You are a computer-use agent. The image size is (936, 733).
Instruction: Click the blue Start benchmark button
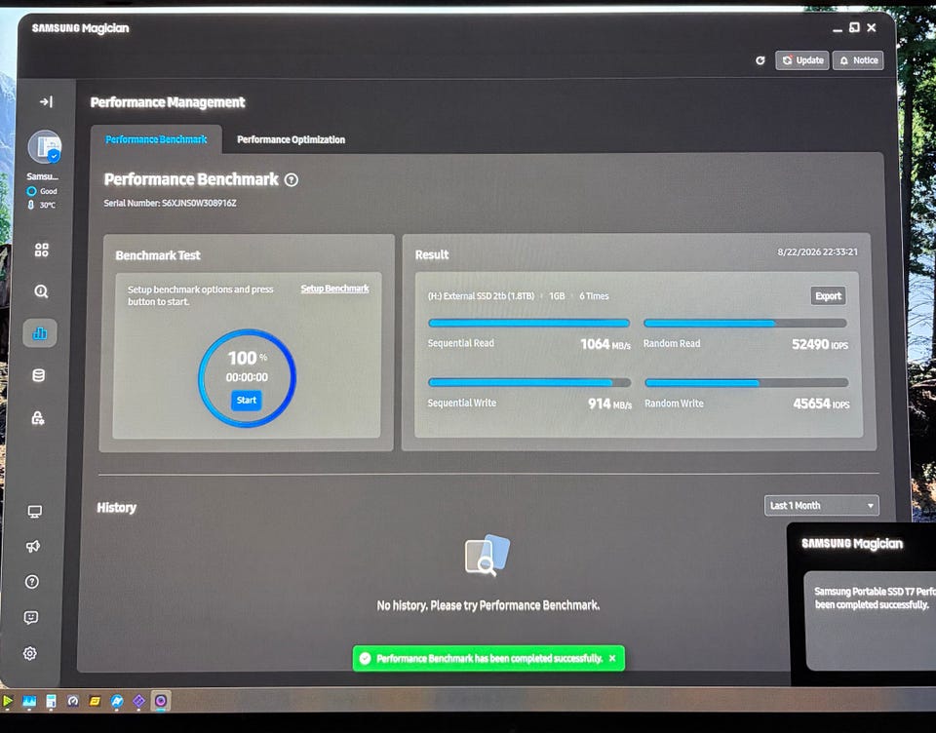pos(247,400)
